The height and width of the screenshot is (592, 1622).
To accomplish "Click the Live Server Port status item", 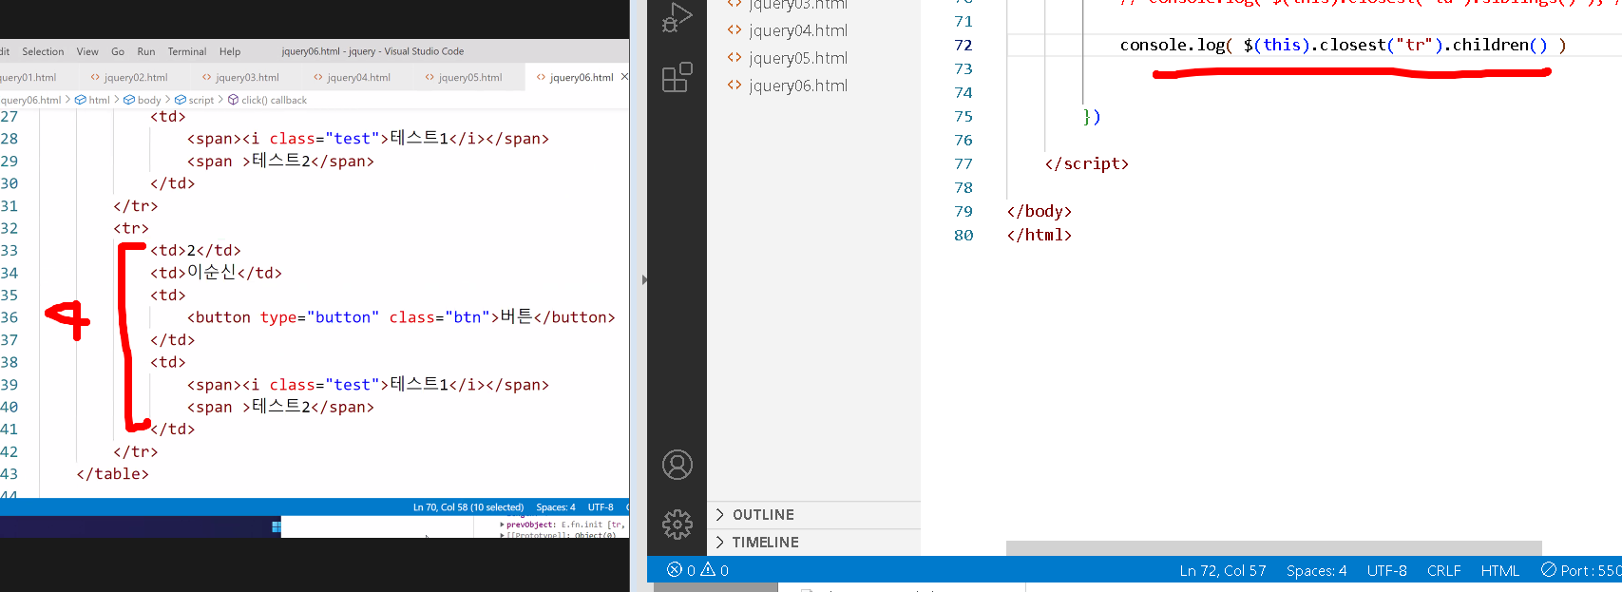I will [x=1580, y=570].
